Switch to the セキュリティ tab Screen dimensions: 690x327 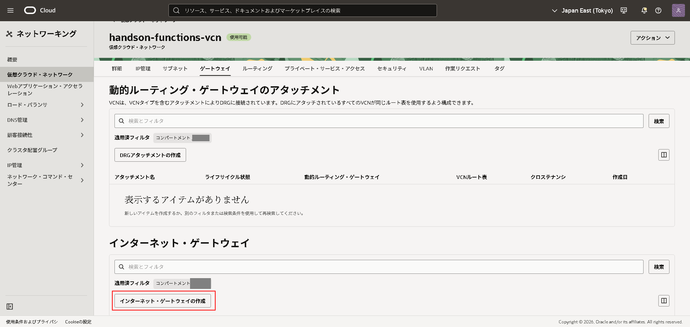(392, 69)
